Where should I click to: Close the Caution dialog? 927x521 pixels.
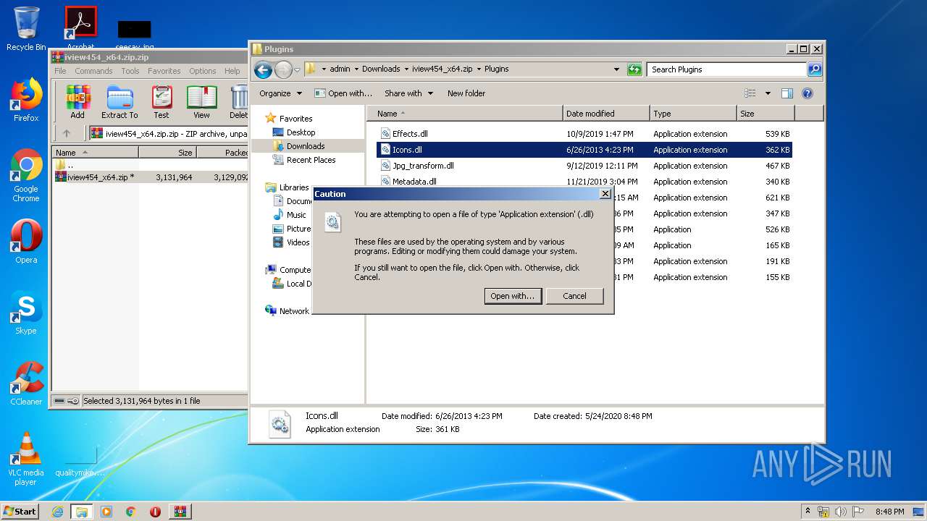click(x=605, y=194)
